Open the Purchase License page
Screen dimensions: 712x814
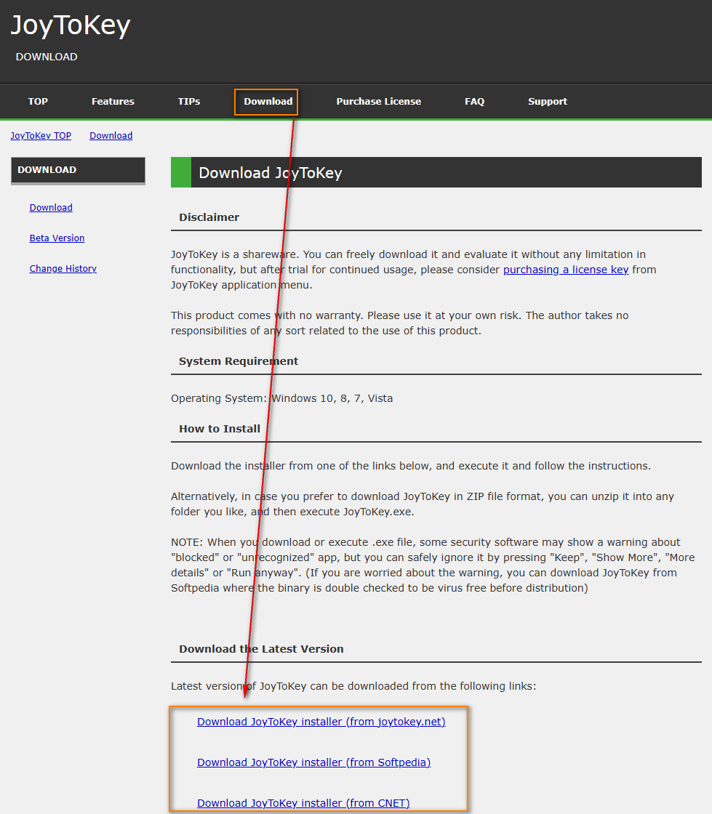point(379,101)
